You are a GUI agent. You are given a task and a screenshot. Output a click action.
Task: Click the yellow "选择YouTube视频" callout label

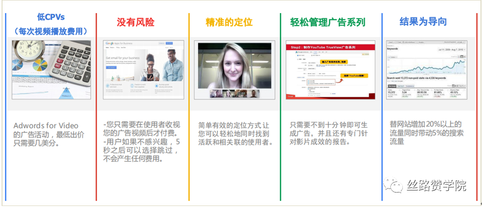354,76
